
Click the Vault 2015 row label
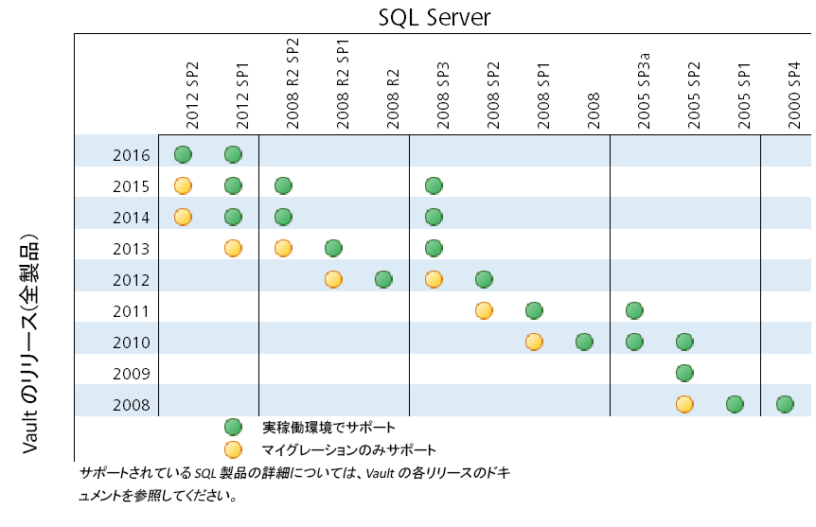(x=132, y=186)
